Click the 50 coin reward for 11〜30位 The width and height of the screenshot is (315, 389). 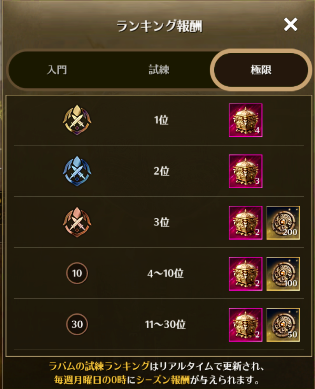click(283, 325)
